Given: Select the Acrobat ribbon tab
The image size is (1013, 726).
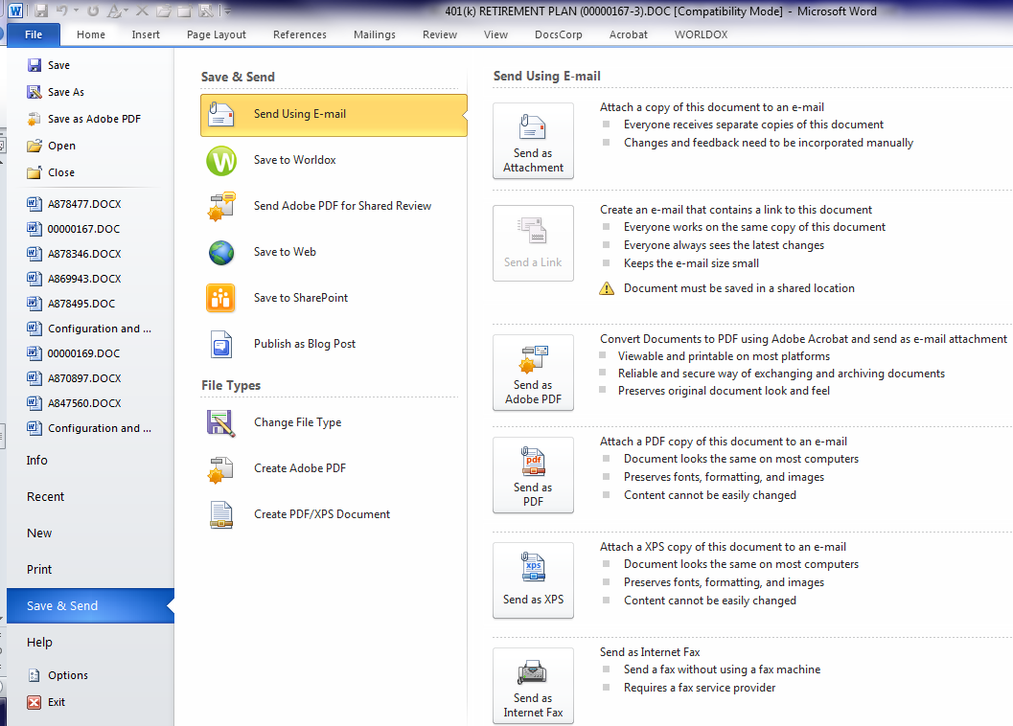Looking at the screenshot, I should coord(629,34).
